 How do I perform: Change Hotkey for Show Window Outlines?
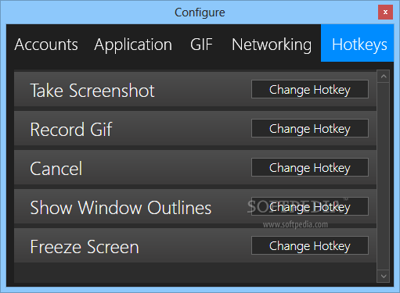[310, 206]
